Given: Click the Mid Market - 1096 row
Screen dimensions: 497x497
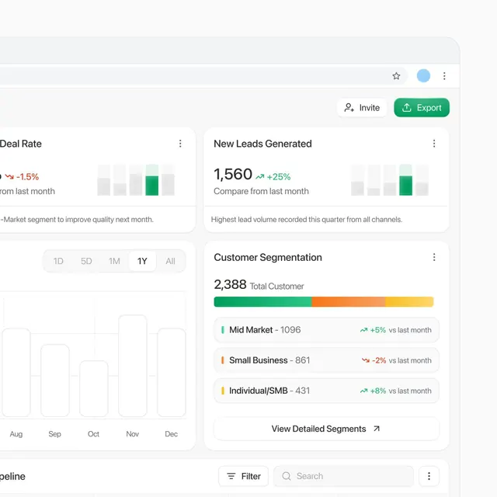Looking at the screenshot, I should 326,330.
